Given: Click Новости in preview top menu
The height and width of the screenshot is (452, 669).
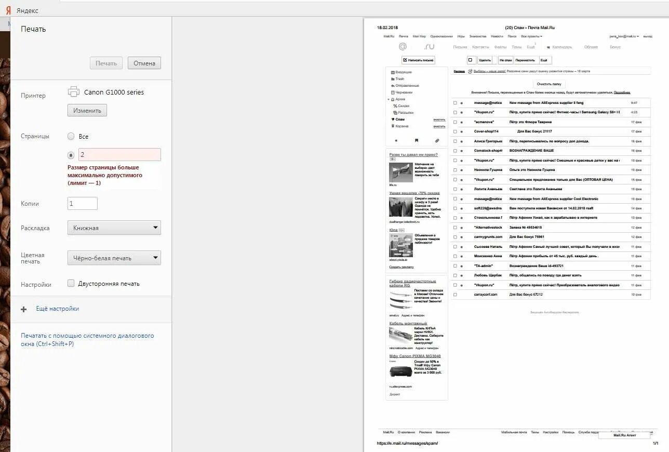Looking at the screenshot, I should pyautogui.click(x=497, y=36).
